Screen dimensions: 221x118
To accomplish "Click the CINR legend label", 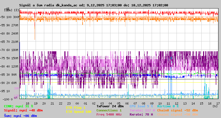I will pyautogui.click(x=19, y=106).
